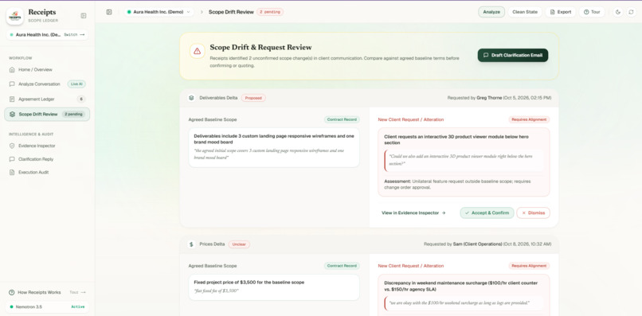642x316 pixels.
Task: Click Nemotron 3.5 Active status chip
Action: point(47,306)
